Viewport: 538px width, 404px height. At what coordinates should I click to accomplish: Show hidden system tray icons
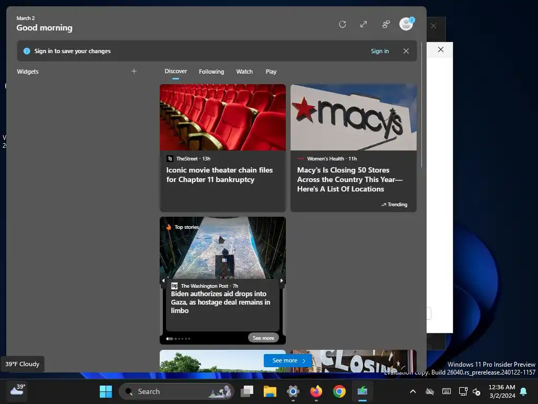click(x=413, y=391)
